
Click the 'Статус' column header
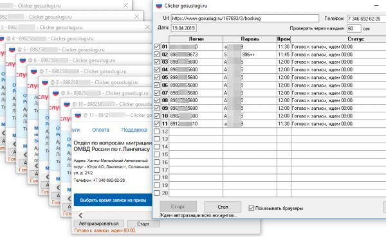[338, 39]
